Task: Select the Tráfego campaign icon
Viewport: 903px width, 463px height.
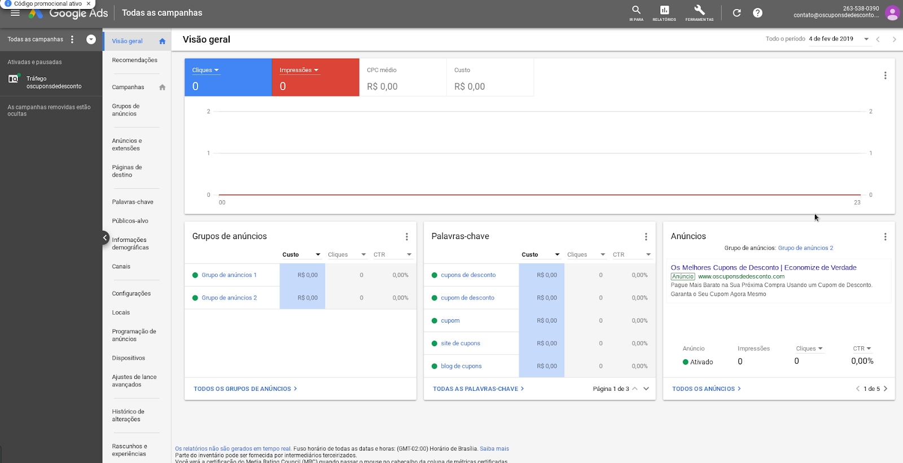Action: (14, 79)
